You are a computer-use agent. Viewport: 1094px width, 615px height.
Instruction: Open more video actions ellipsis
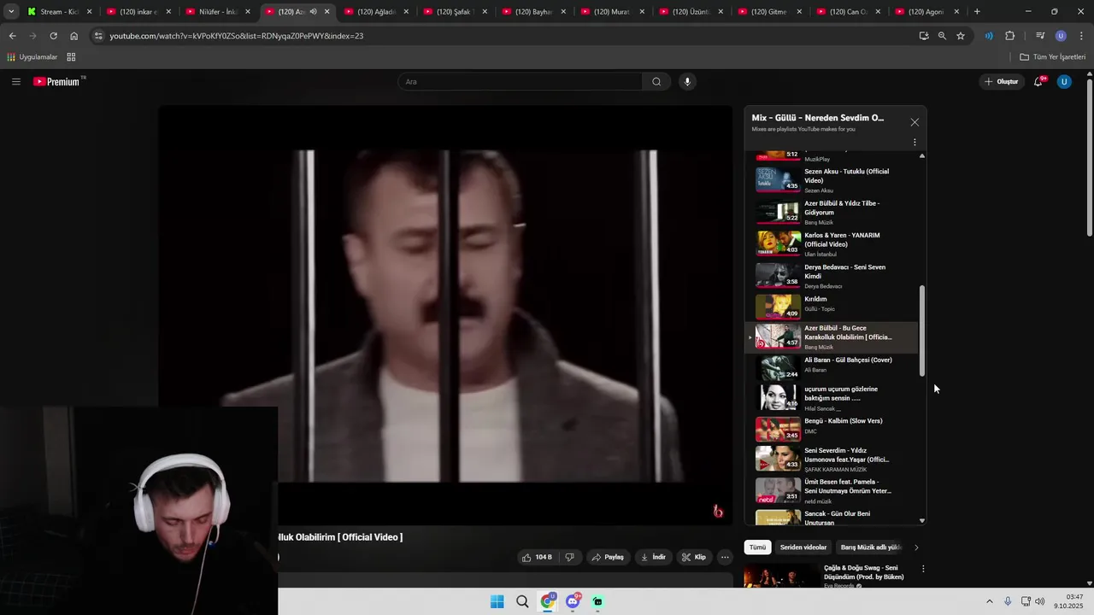(725, 557)
